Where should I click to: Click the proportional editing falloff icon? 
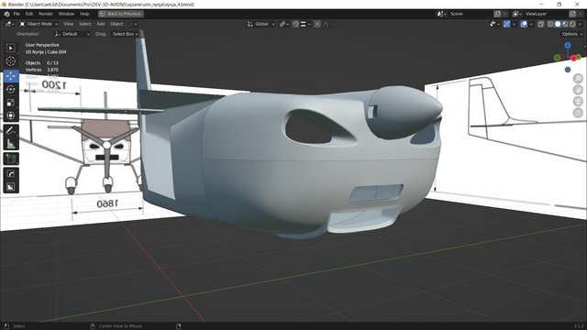click(326, 24)
